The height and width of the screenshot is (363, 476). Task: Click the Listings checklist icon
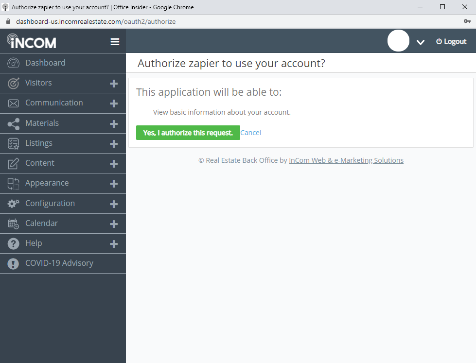(13, 143)
